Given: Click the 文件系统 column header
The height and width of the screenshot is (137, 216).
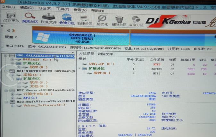Looking at the screenshot, I should click(157, 60).
